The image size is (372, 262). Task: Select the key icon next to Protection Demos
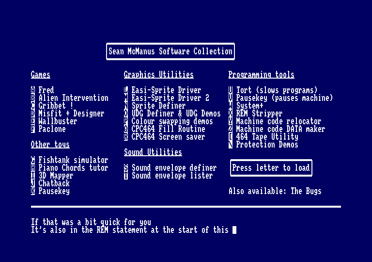click(231, 145)
